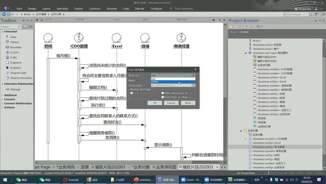Open the Toolbox hamburger menu icon
Image resolution: width=326 pixels, height=184 pixels.
pyautogui.click(x=30, y=26)
